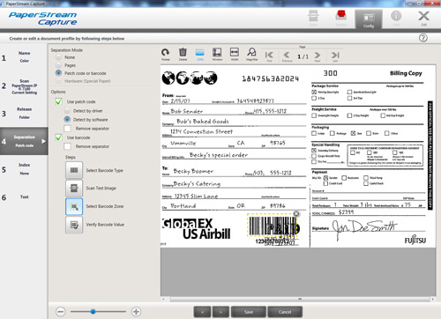Activate the Magnifier tool
This screenshot has height=319, width=441.
(251, 54)
